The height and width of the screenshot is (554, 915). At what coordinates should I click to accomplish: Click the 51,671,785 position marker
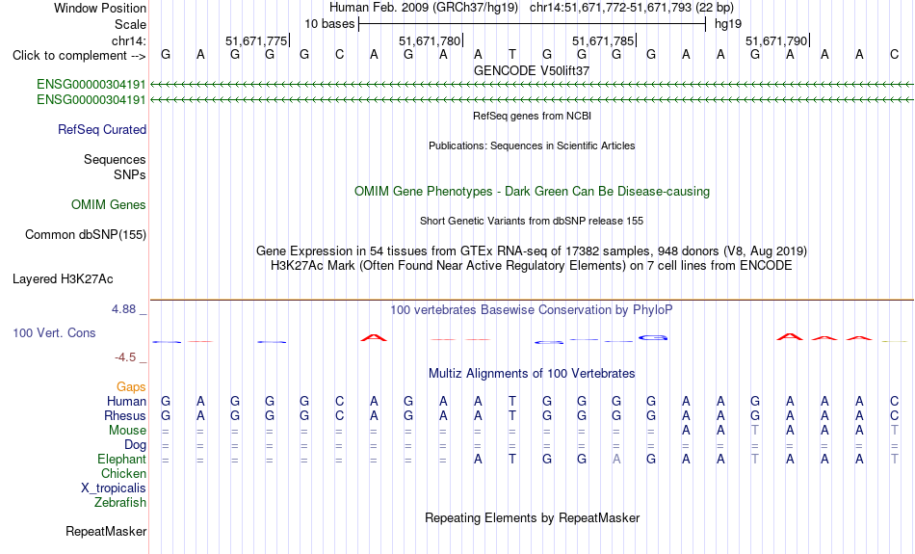tap(603, 40)
